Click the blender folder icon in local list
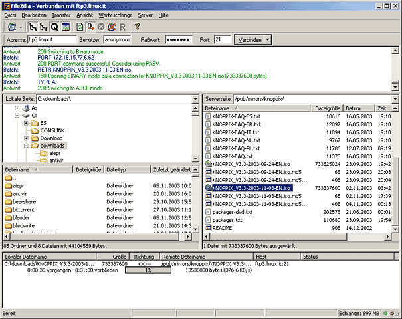The image size is (402, 319). 9,217
